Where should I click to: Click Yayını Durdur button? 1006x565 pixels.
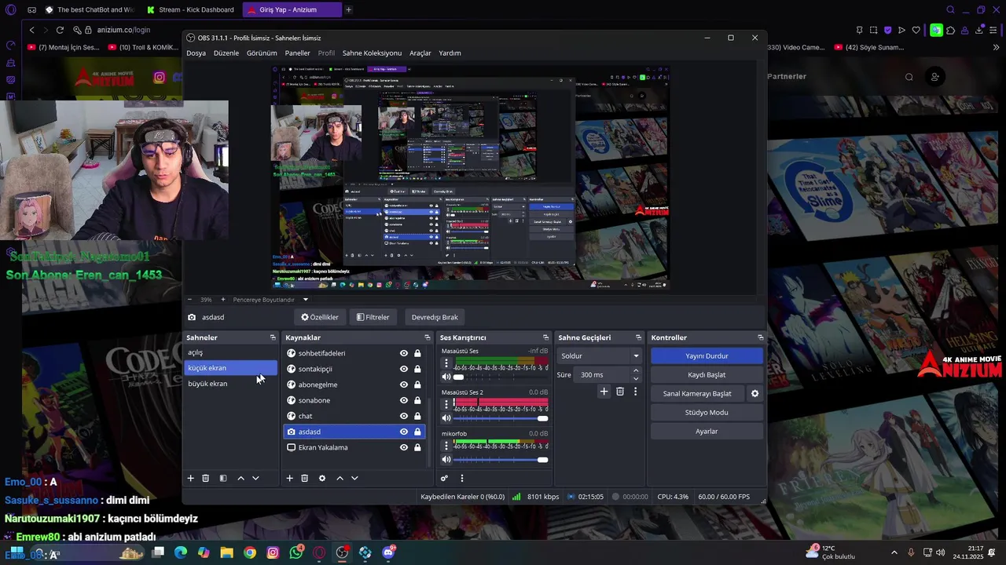tap(707, 355)
